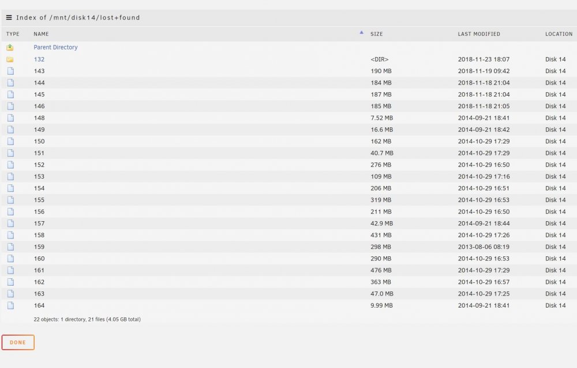Viewport: 577px width, 368px height.
Task: Click the file icon for item 153
Action: pos(10,177)
